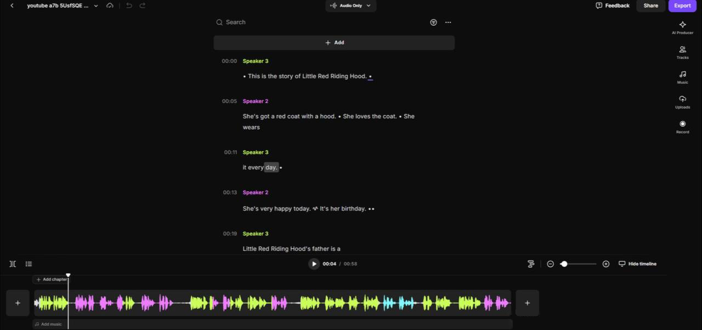Click the timeline settings icon near zoom

point(531,264)
